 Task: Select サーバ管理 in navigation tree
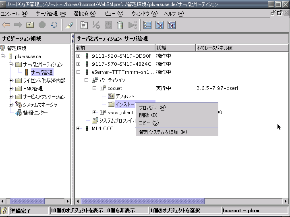(42, 72)
